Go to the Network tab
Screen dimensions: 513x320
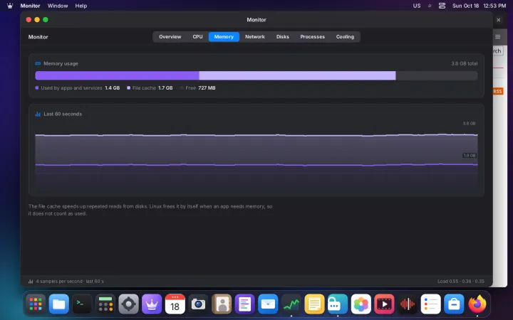tap(255, 36)
